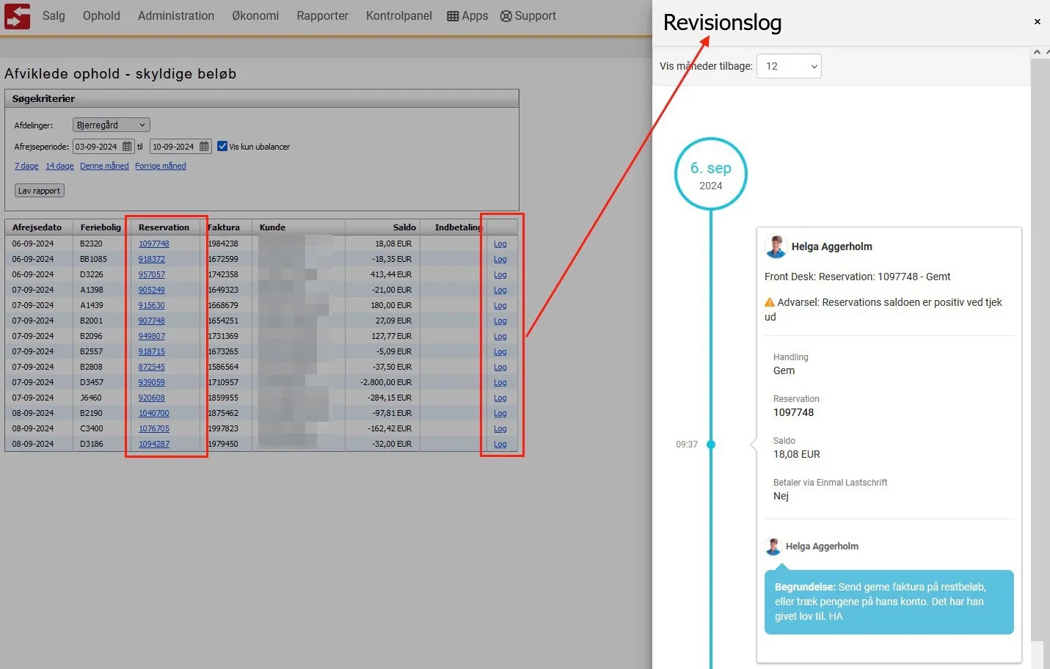Open reservation 872545 link
1050x669 pixels.
click(x=152, y=368)
